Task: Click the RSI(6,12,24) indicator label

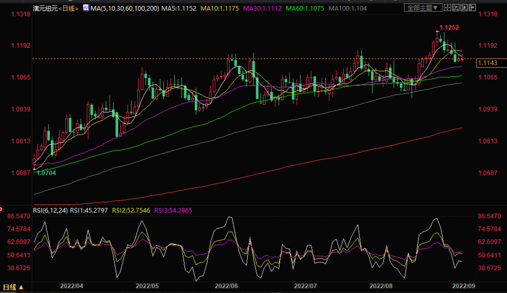Action: tap(50, 210)
